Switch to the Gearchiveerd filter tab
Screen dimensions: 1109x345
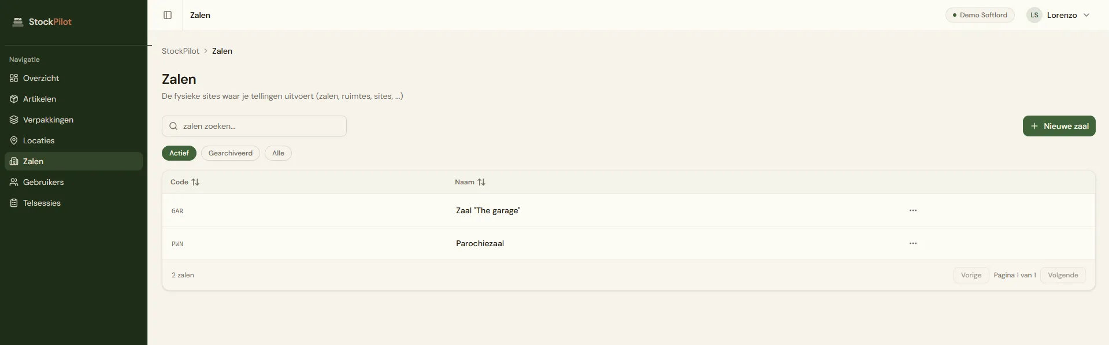tap(231, 153)
